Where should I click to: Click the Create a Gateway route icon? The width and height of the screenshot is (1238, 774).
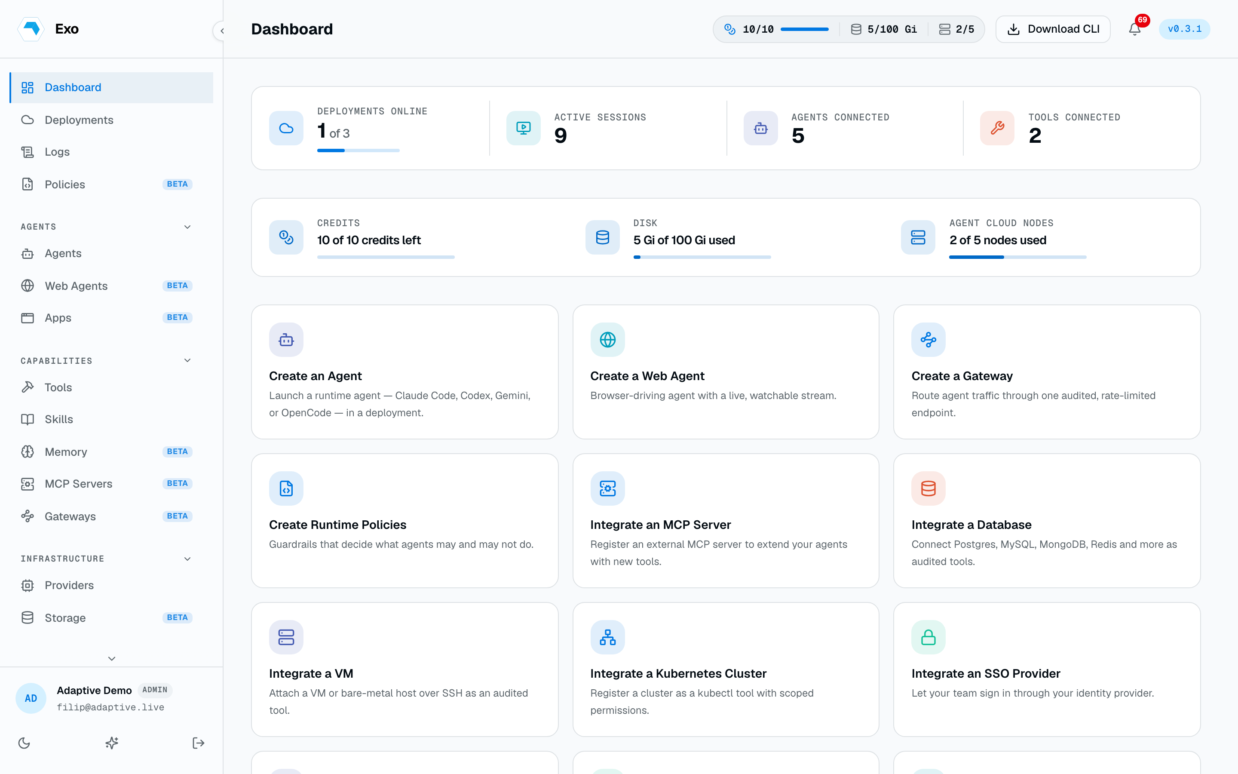click(928, 339)
